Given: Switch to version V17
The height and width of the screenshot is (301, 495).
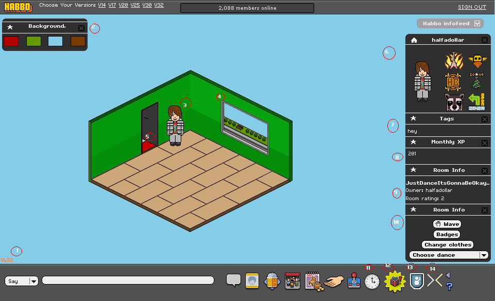Looking at the screenshot, I should (x=112, y=5).
